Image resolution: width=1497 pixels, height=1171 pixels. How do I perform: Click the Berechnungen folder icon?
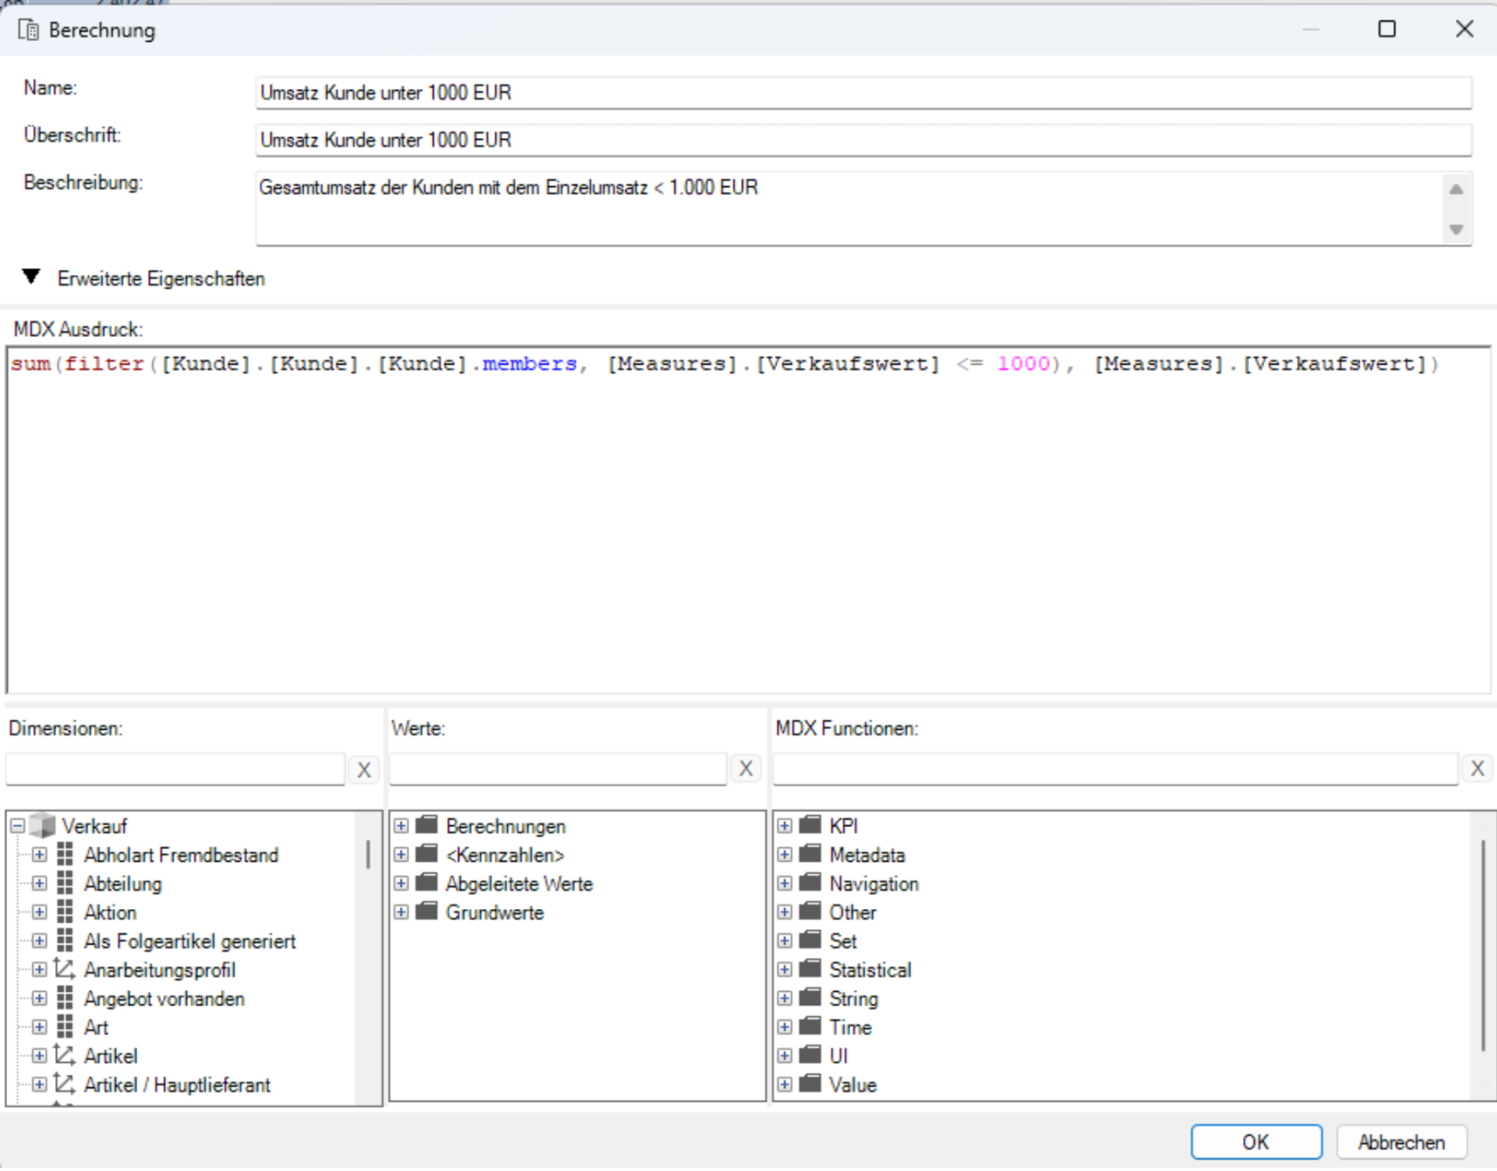click(x=427, y=825)
